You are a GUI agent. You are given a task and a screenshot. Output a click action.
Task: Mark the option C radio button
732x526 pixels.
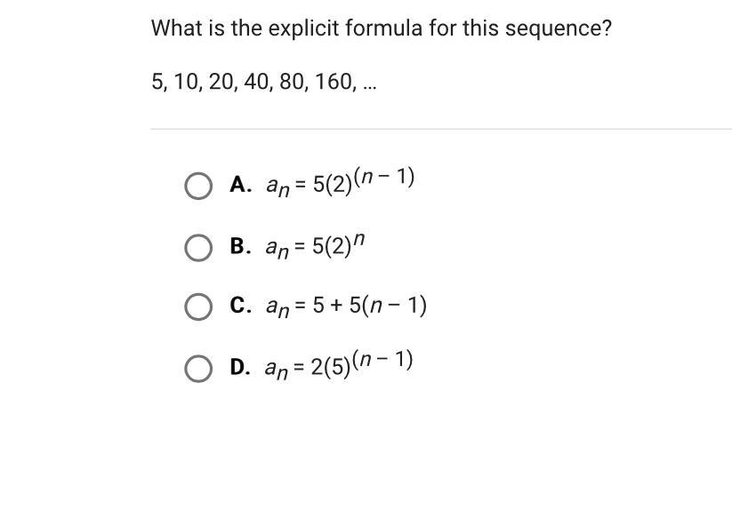[x=198, y=307]
